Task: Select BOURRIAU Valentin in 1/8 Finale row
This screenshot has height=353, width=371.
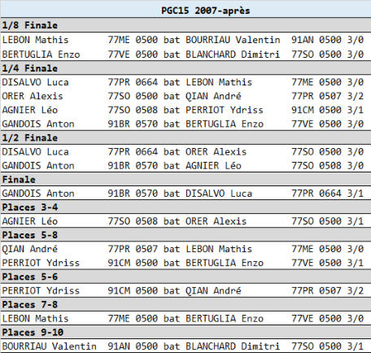Action: [x=233, y=40]
